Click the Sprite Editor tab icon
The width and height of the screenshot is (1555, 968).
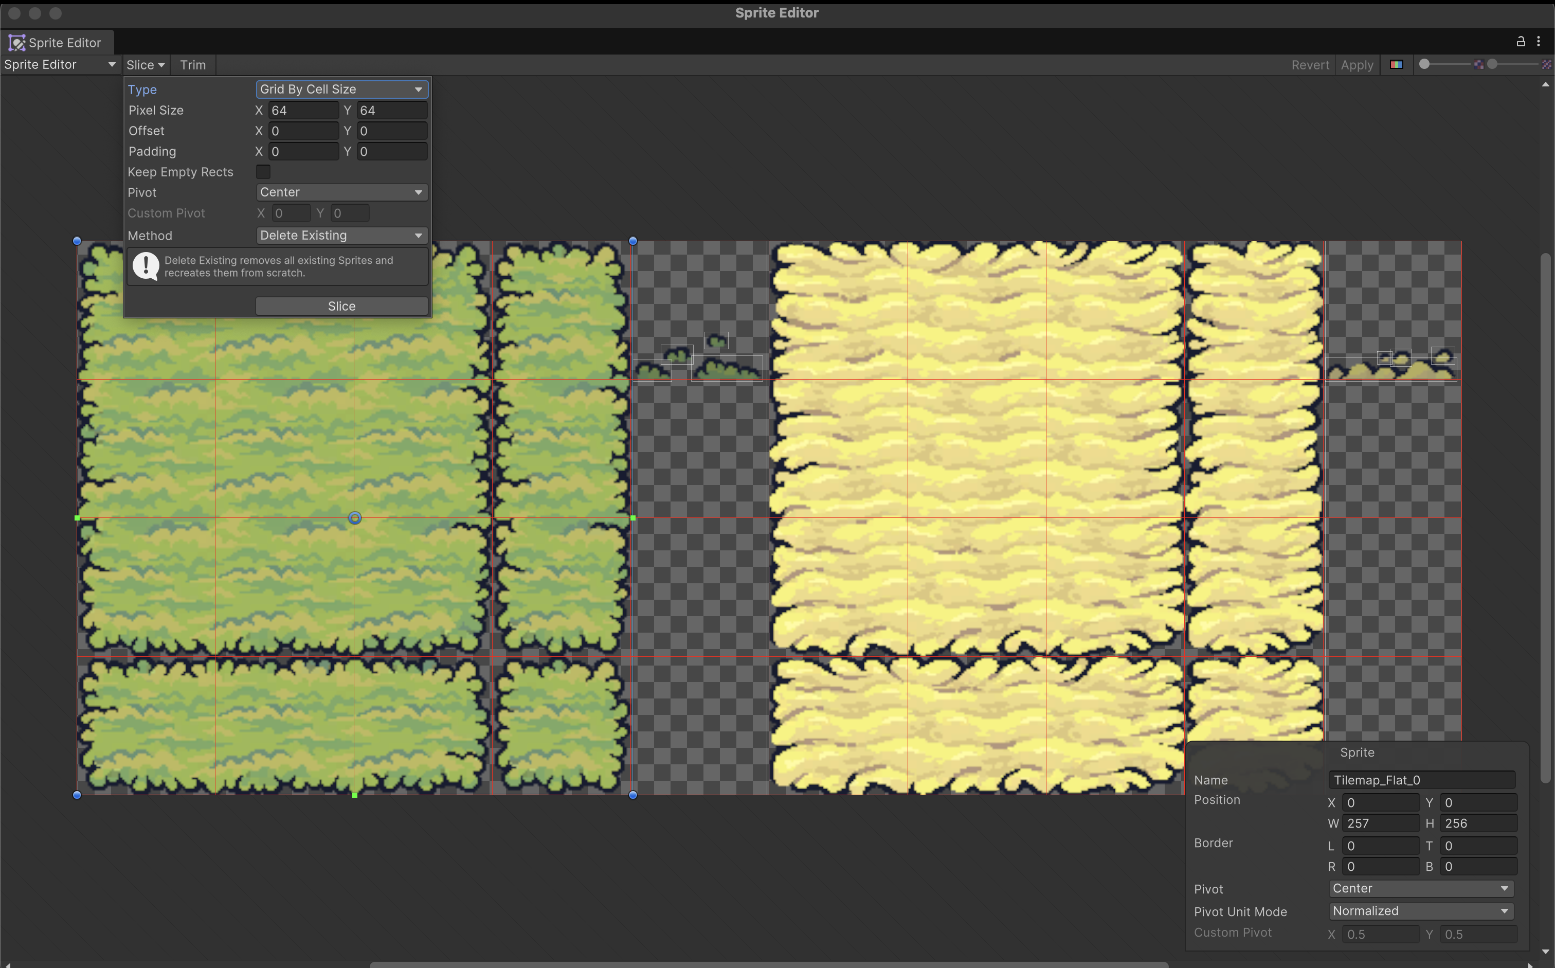click(16, 43)
